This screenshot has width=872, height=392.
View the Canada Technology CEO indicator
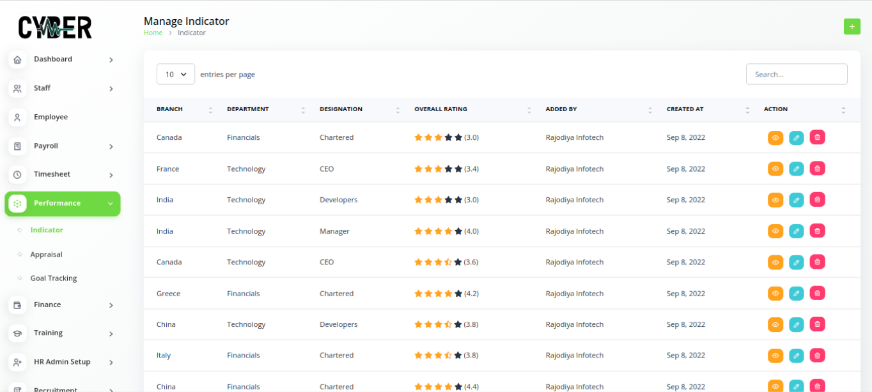[775, 262]
